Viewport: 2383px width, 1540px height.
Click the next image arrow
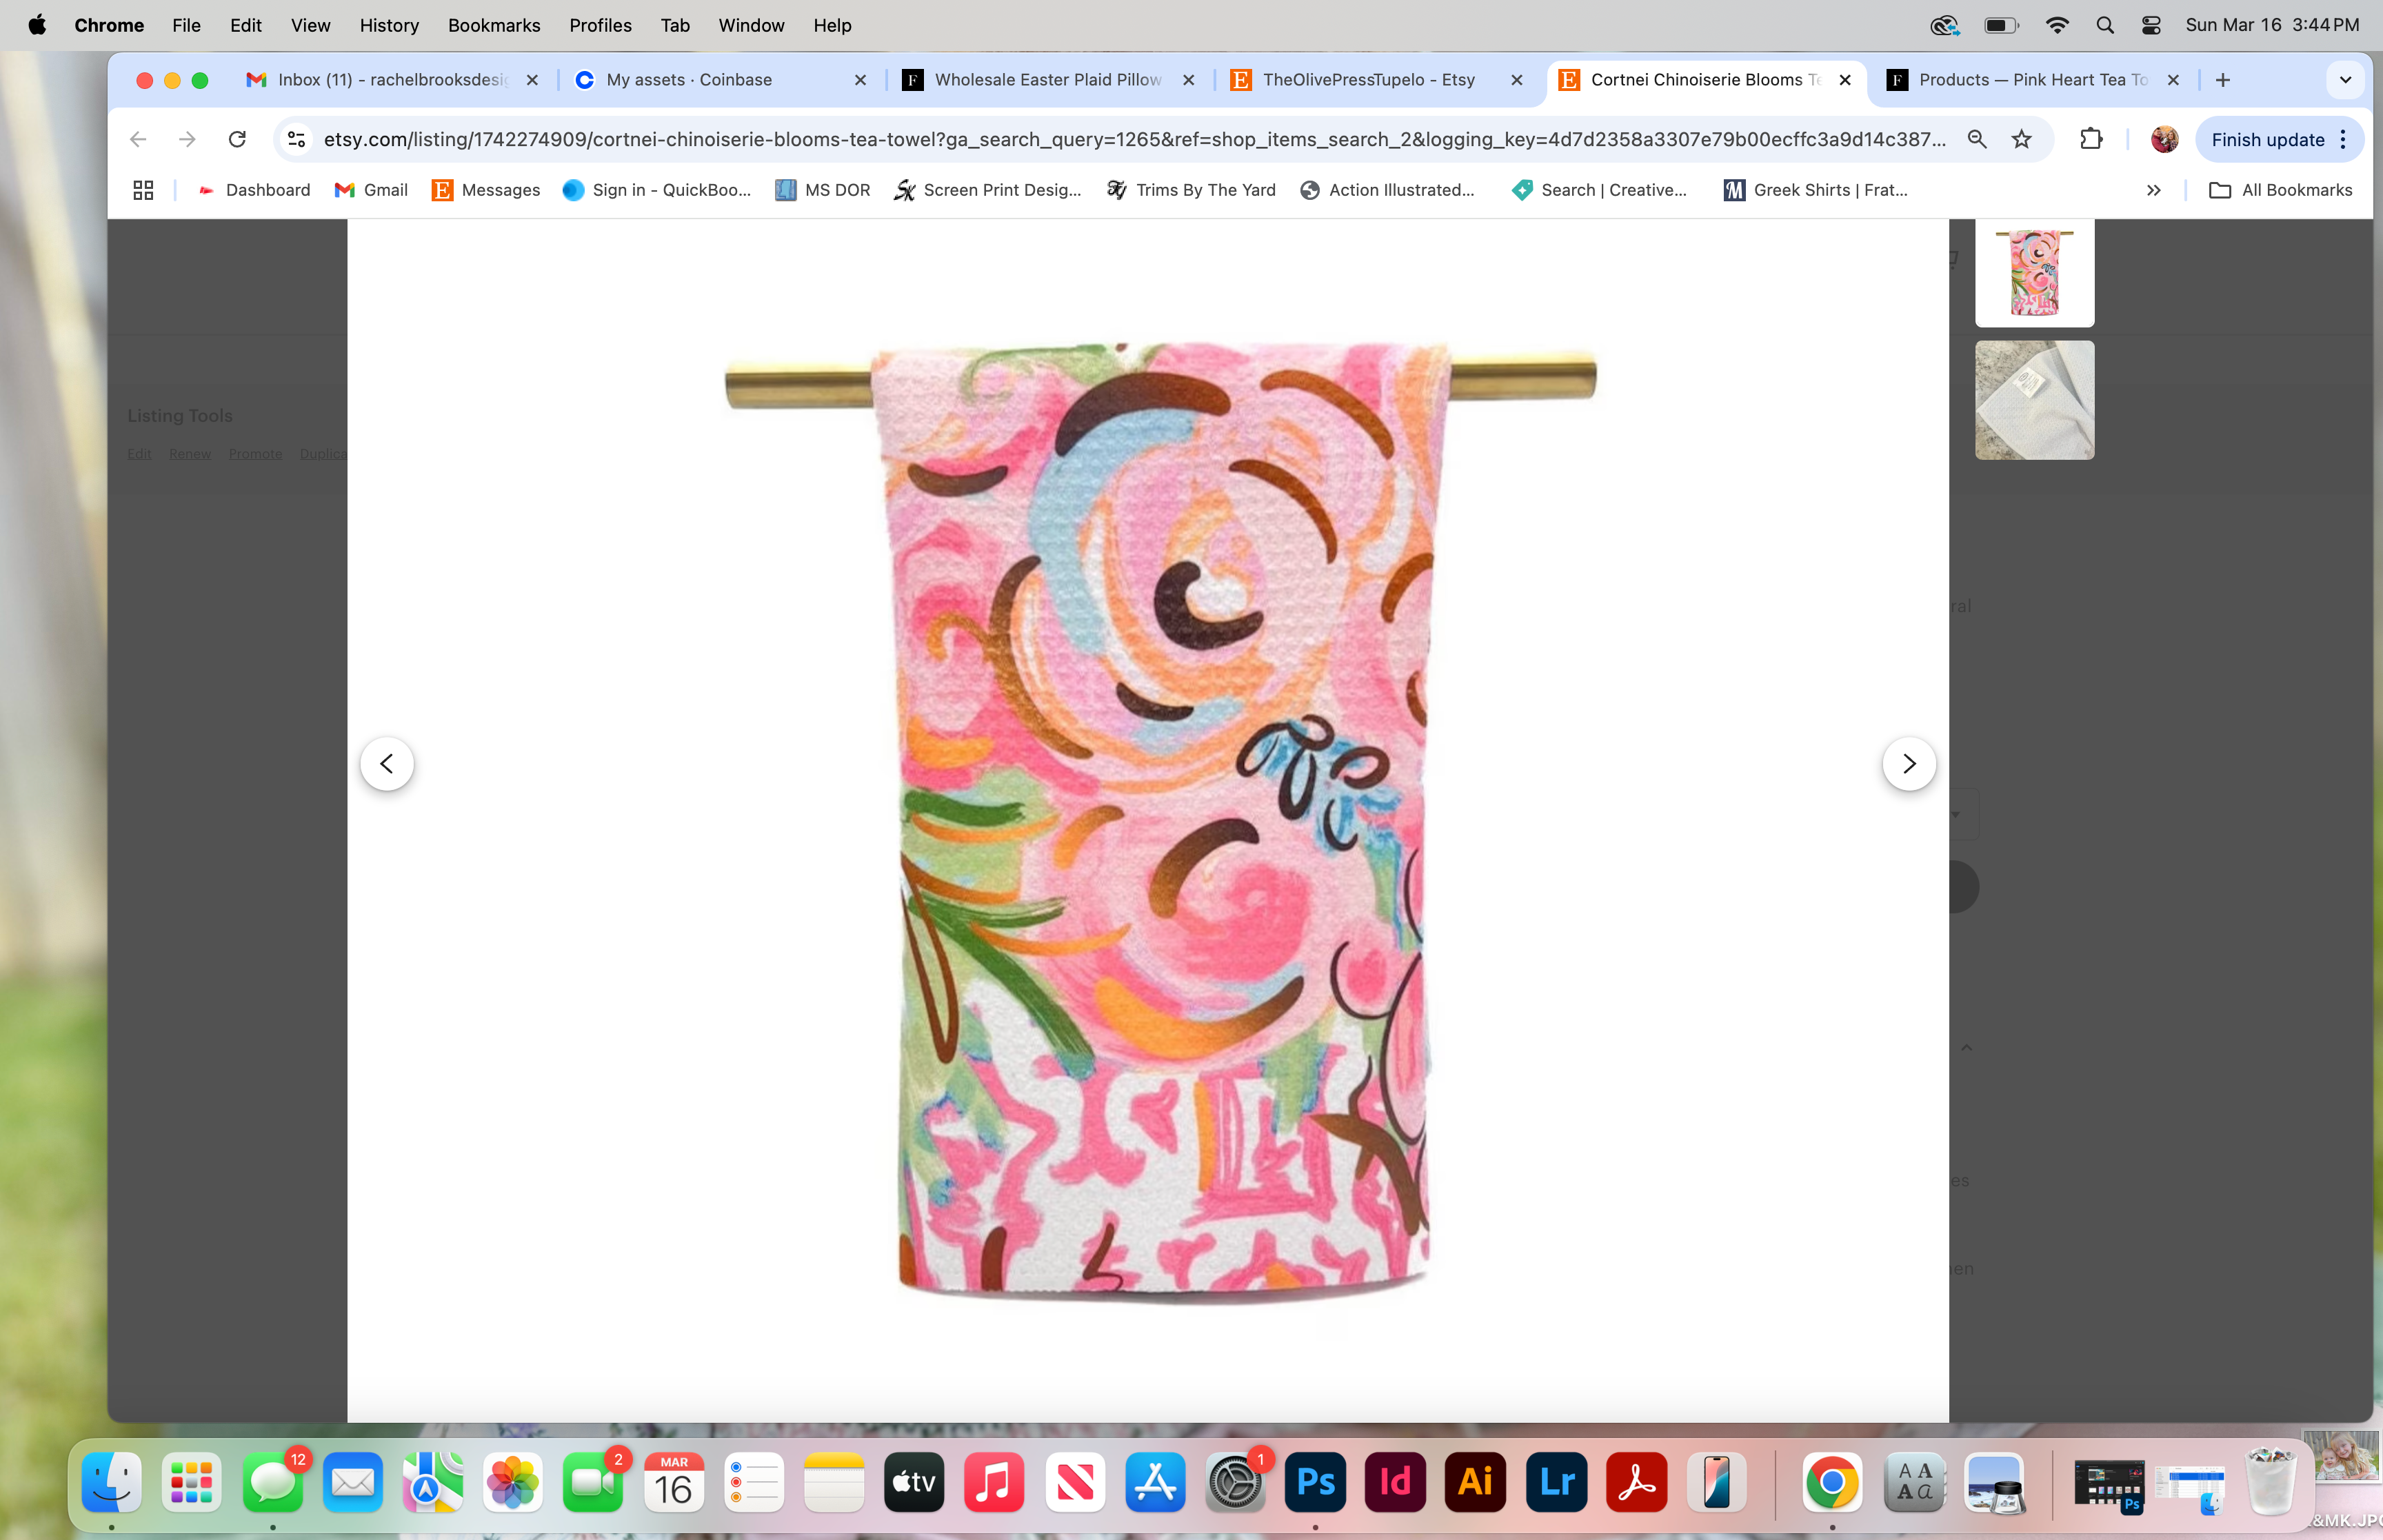point(1908,764)
